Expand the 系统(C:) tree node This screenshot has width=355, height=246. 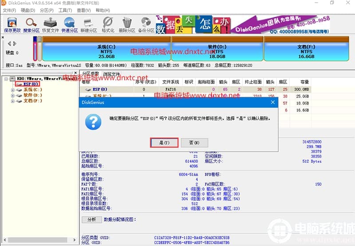pos(13,90)
